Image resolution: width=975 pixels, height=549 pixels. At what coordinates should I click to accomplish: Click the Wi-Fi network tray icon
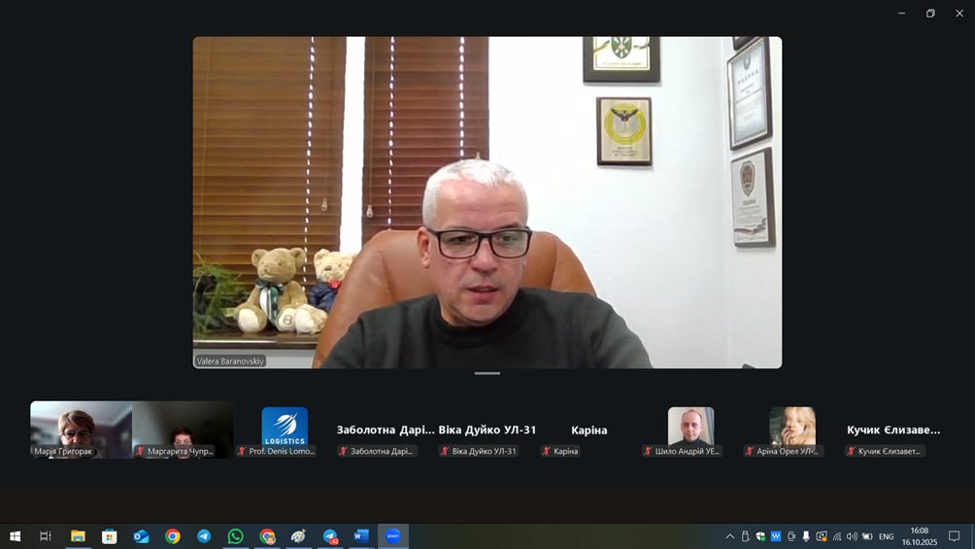click(x=837, y=536)
